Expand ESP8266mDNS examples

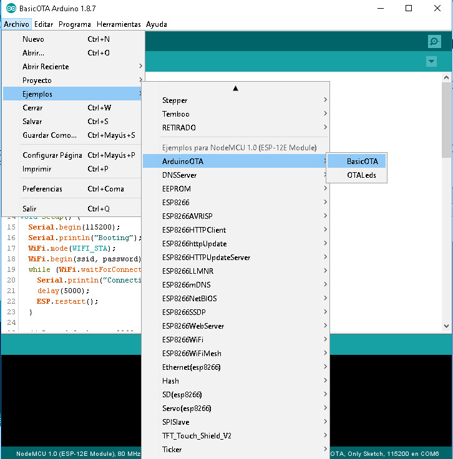(x=235, y=285)
